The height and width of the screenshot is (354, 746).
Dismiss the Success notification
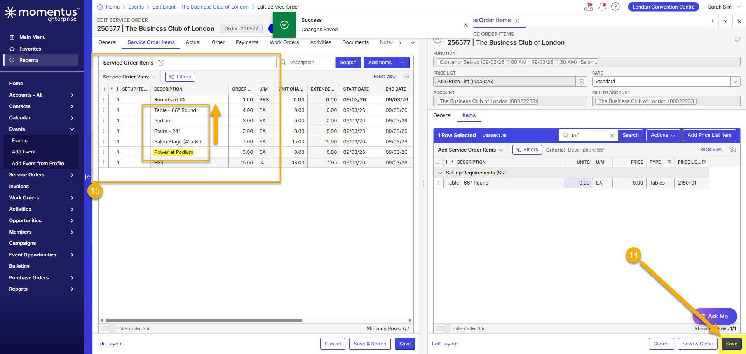[x=465, y=25]
